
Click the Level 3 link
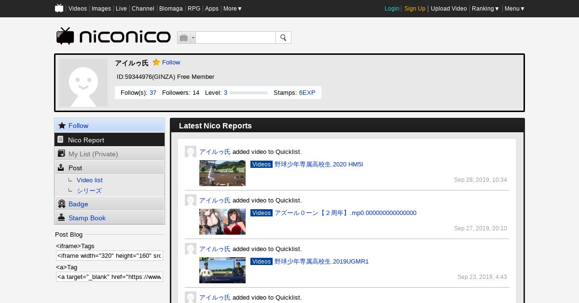click(x=225, y=92)
